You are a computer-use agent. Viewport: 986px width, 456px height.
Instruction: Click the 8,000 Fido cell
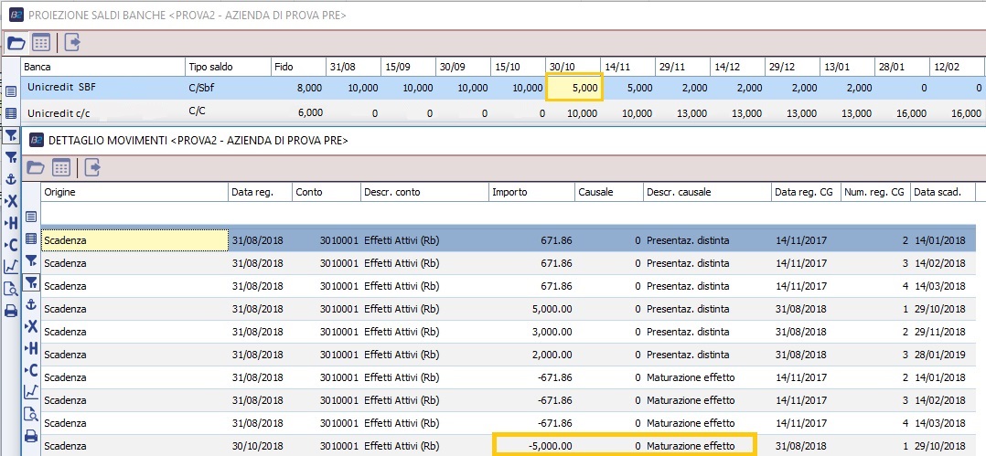pyautogui.click(x=299, y=89)
